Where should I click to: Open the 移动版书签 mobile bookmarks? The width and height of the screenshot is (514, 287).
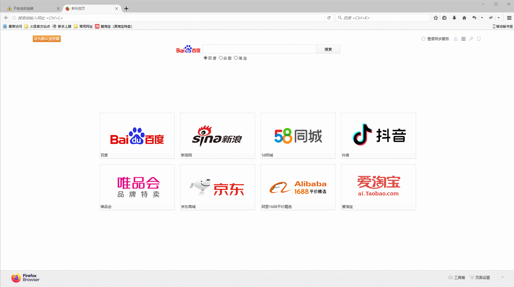point(503,26)
